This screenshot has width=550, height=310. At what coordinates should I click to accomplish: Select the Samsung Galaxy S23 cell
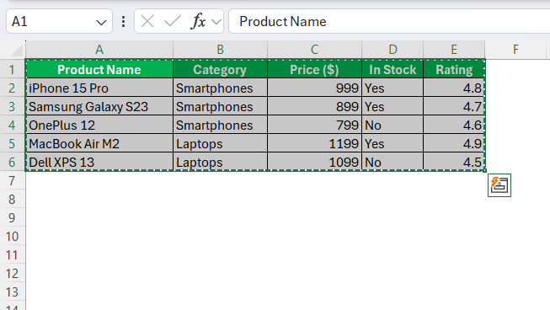point(99,106)
